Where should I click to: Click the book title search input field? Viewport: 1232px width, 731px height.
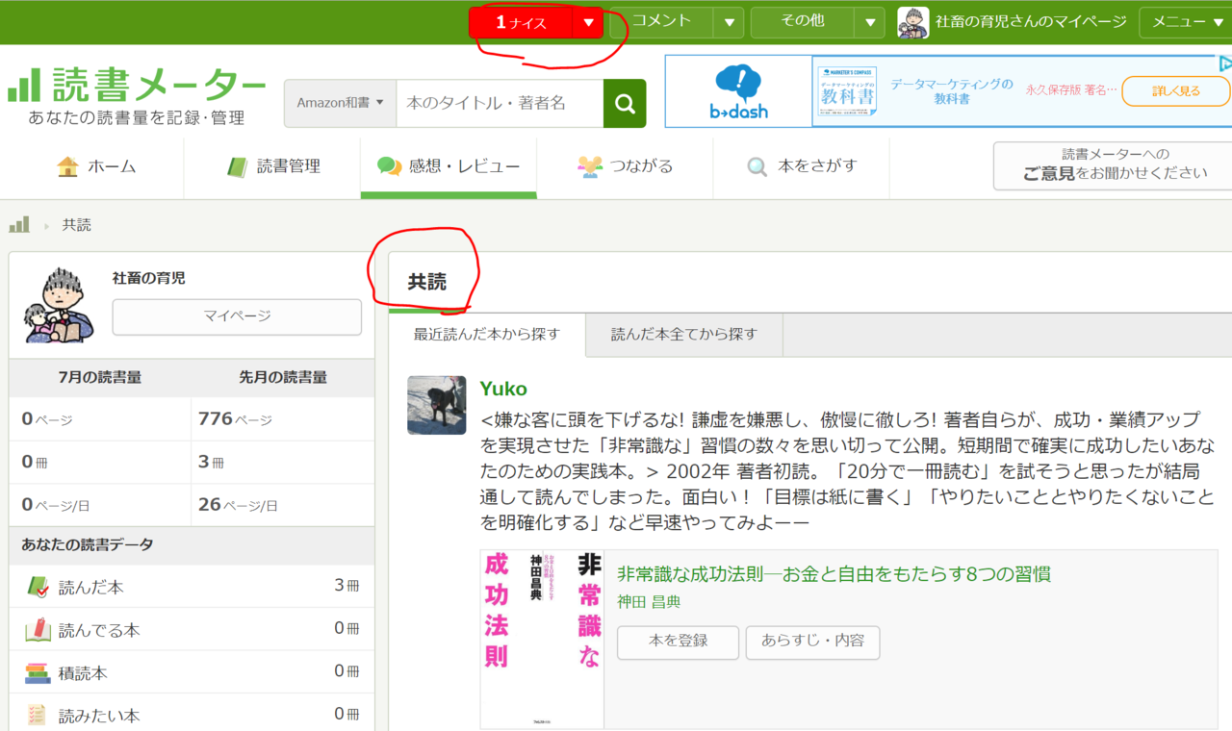click(x=499, y=103)
